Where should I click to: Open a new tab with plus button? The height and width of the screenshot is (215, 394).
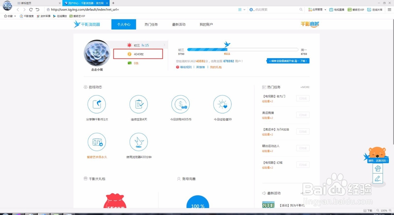(x=113, y=3)
